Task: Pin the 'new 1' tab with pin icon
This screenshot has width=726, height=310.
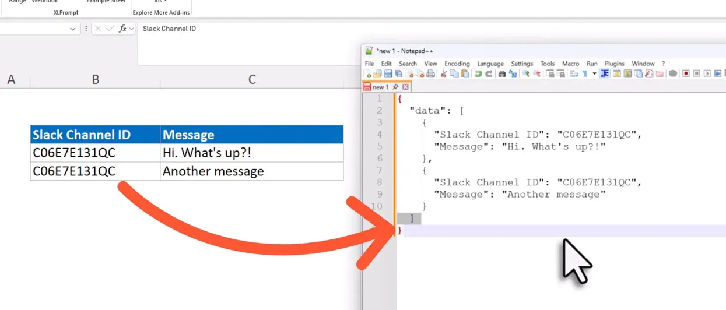Action: click(x=395, y=87)
